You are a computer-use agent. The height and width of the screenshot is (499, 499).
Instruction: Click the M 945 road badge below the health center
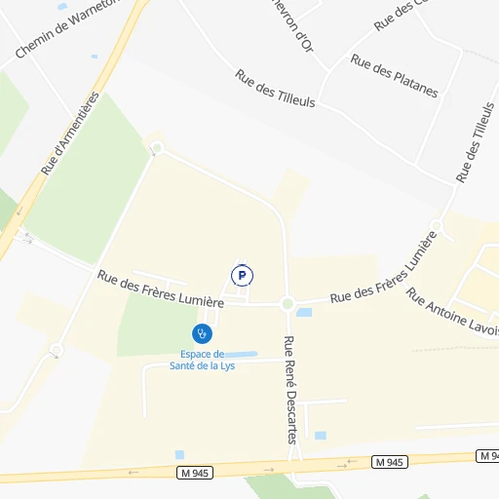tap(195, 473)
